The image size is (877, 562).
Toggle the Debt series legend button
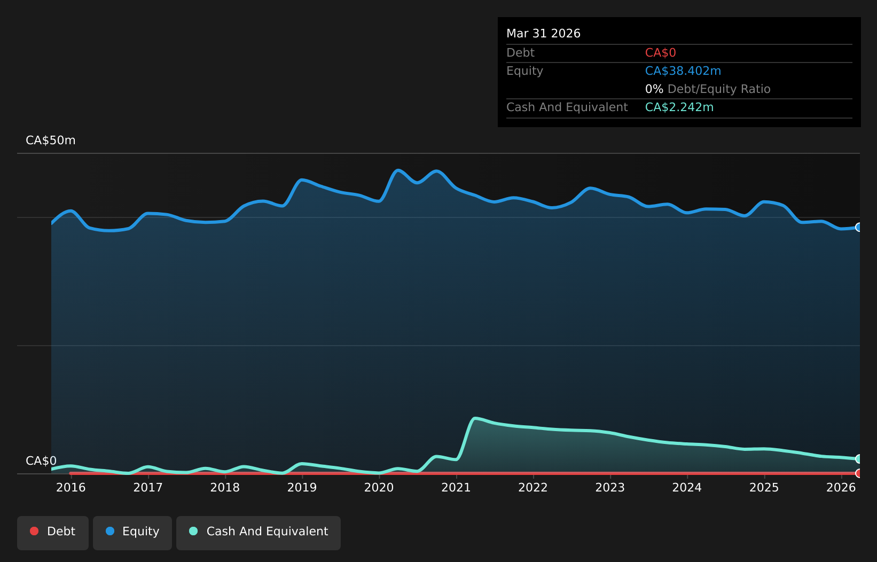pos(53,533)
